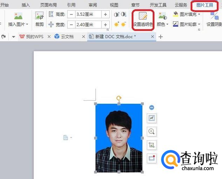Click the picture rotate handle
Viewport: 222px width, 179px height.
pyautogui.click(x=119, y=98)
